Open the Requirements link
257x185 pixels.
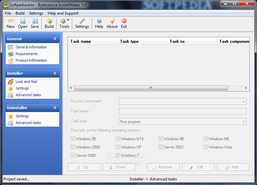(26, 54)
